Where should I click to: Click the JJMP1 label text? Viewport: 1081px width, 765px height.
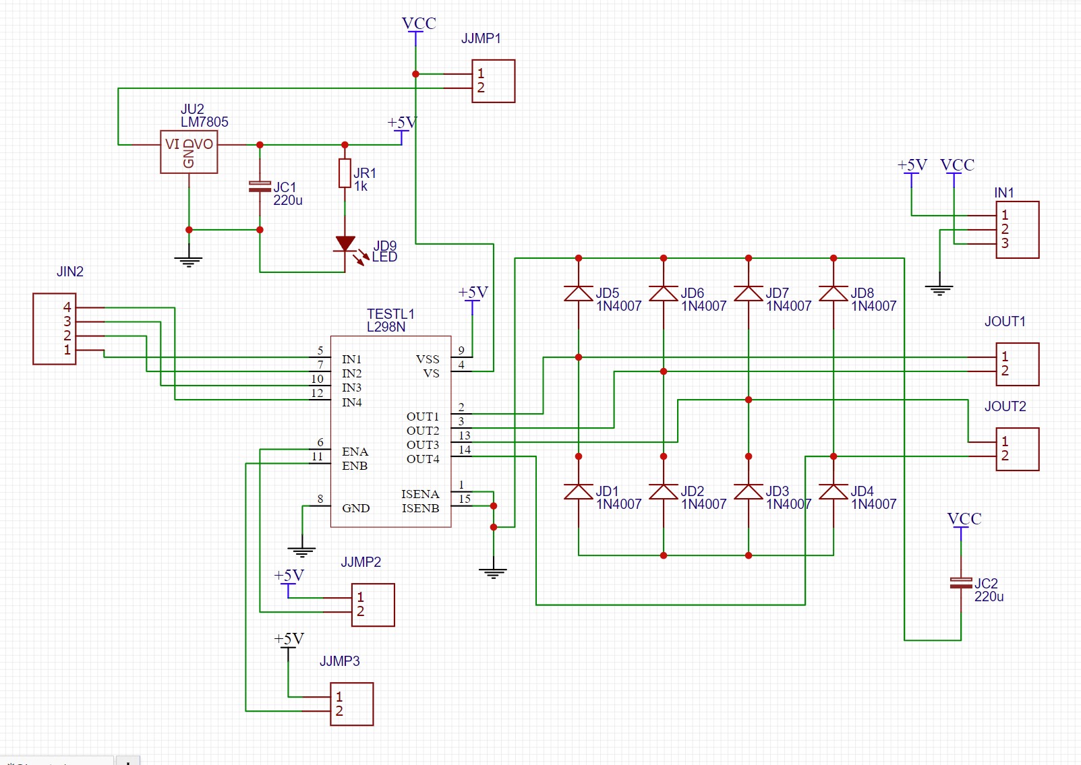click(481, 38)
